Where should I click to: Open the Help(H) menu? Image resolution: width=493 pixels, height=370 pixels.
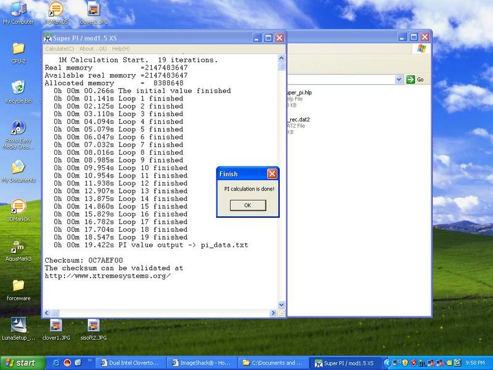click(x=121, y=49)
